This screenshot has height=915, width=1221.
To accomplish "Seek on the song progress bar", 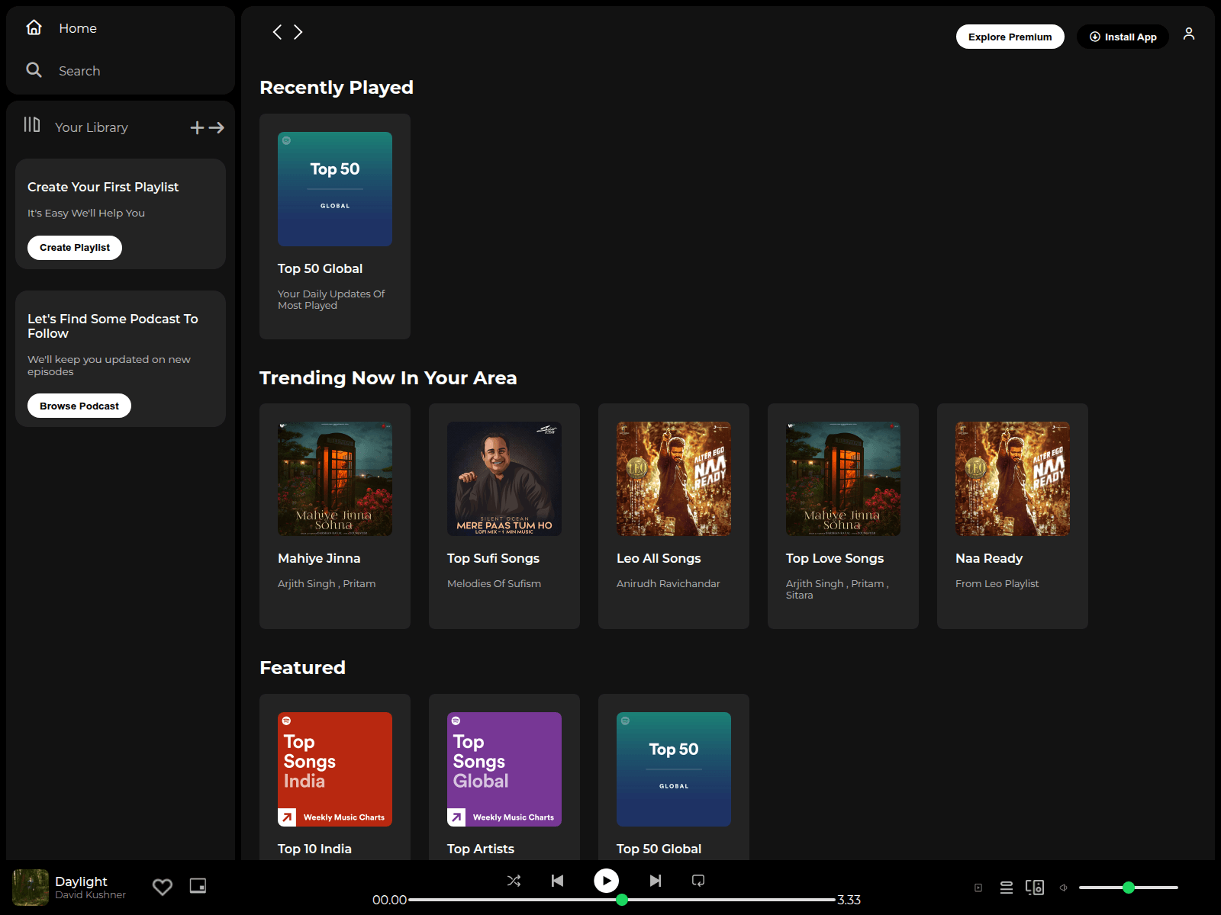I will (622, 900).
